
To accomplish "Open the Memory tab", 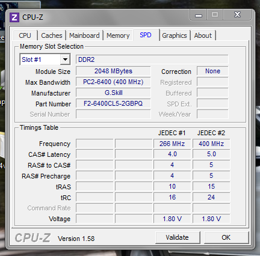I will click(x=118, y=35).
